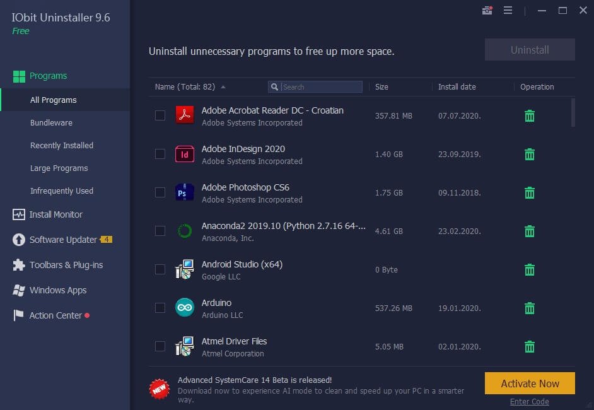
Task: Check the Arduino checkbox
Action: coord(160,308)
